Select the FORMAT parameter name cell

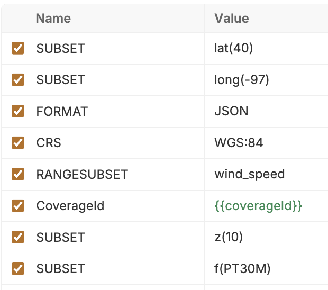pos(62,111)
